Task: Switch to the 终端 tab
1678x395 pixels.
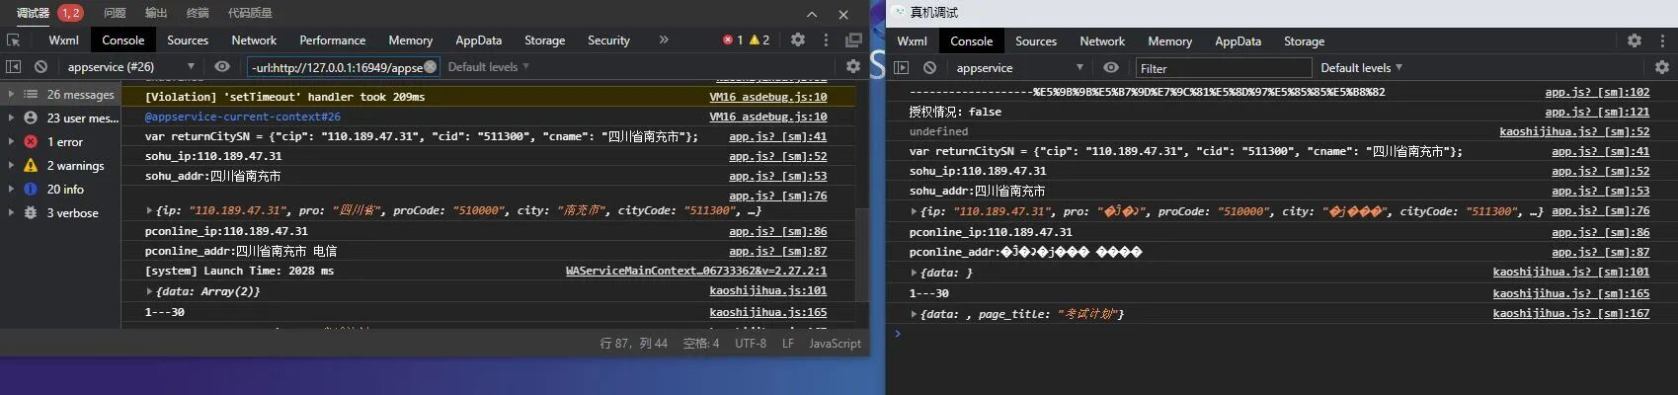Action: pyautogui.click(x=198, y=13)
